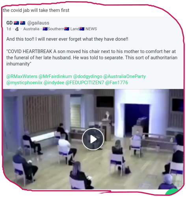
Task: Open the GD author name
Action: pyautogui.click(x=9, y=23)
